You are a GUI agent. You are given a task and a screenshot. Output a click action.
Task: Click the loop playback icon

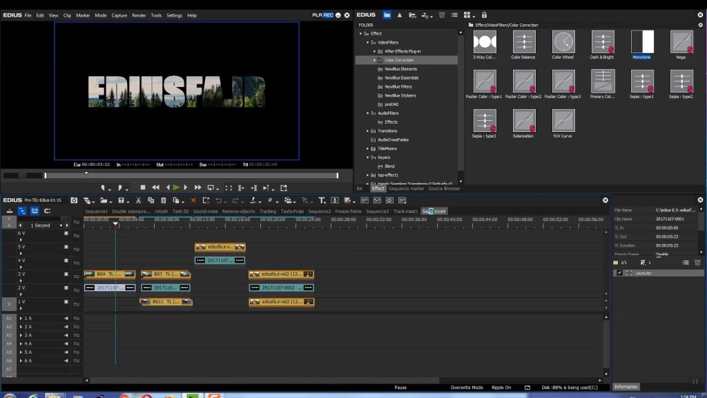pyautogui.click(x=211, y=188)
